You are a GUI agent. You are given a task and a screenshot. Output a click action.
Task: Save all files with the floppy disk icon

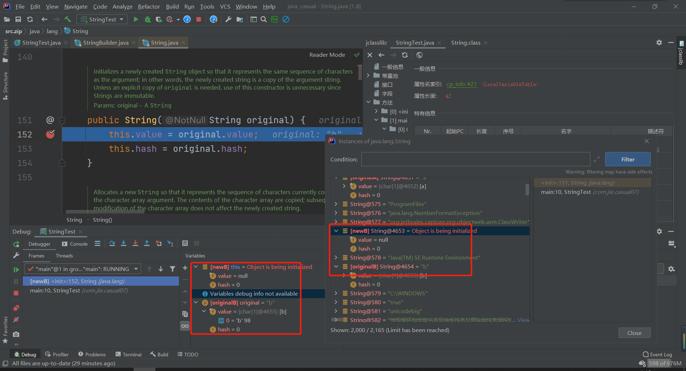[18, 19]
